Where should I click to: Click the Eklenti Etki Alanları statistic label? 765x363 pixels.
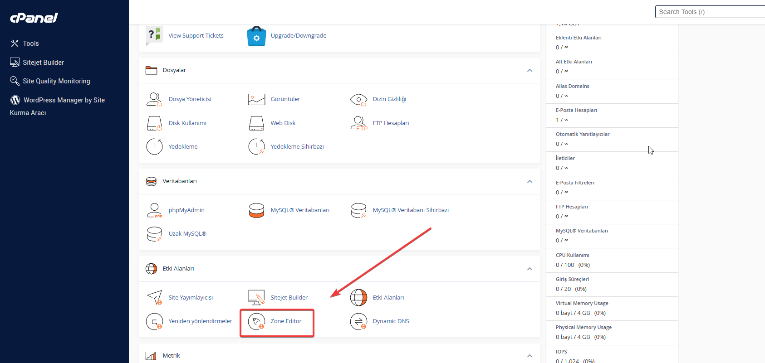point(579,38)
